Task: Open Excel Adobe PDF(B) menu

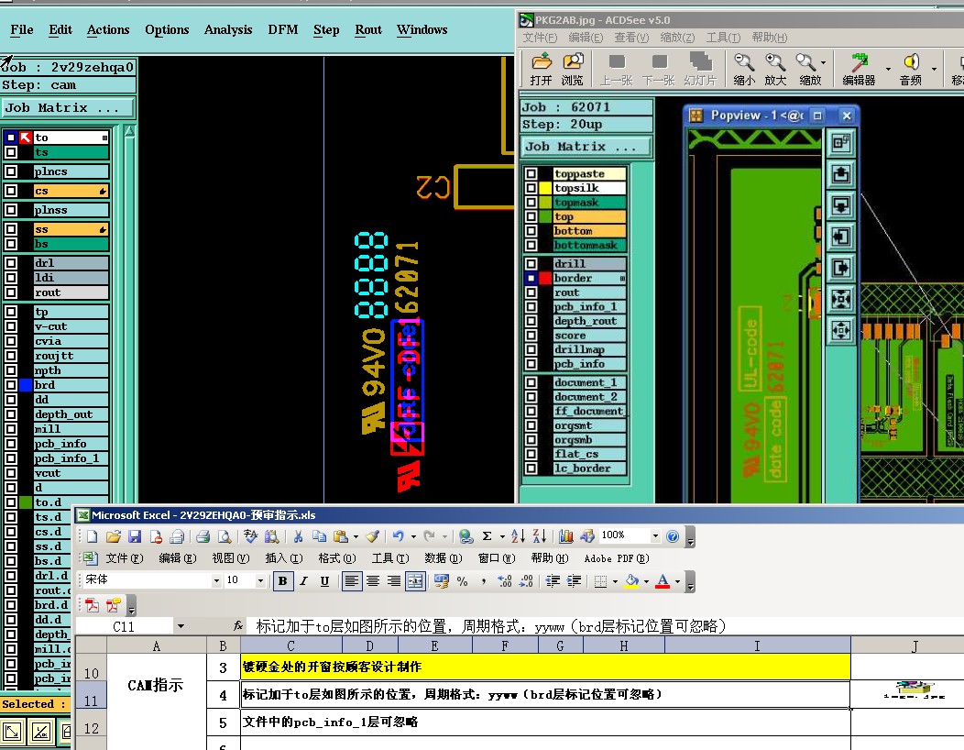Action: [x=617, y=558]
